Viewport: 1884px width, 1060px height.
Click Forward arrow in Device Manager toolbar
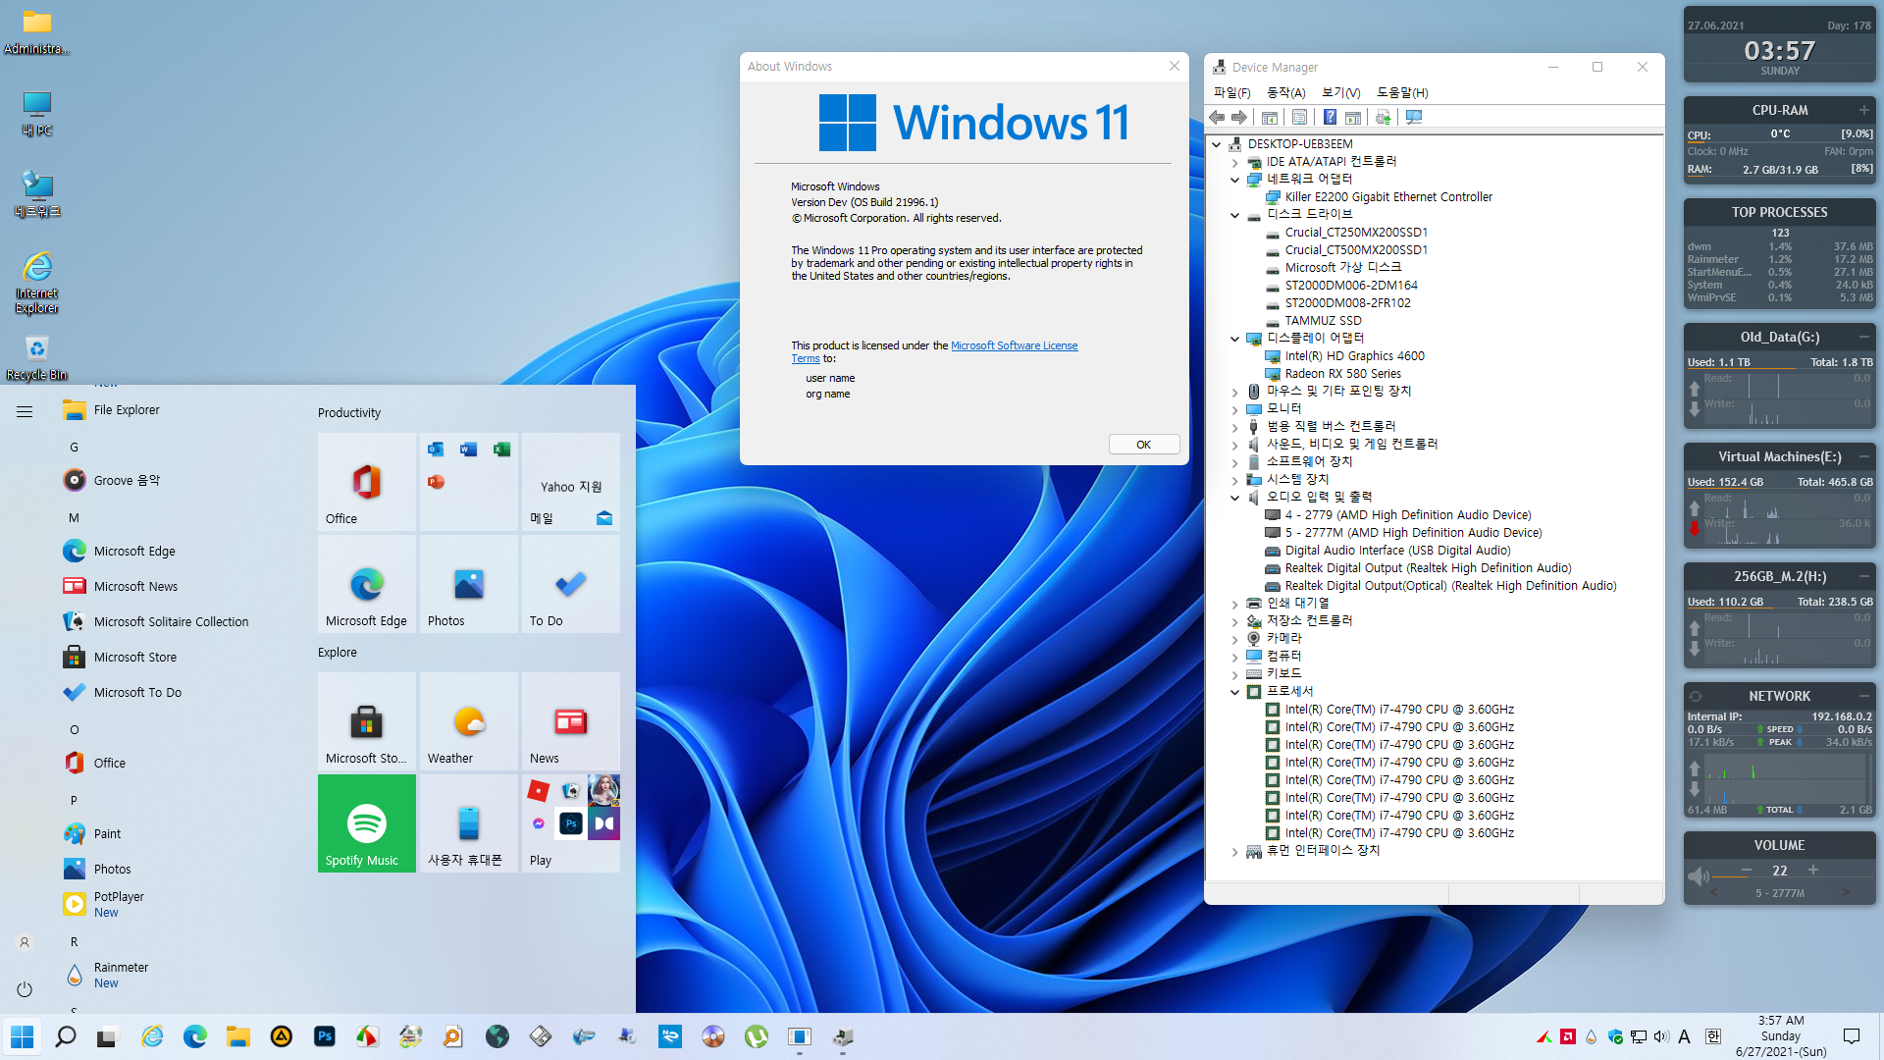pyautogui.click(x=1239, y=118)
